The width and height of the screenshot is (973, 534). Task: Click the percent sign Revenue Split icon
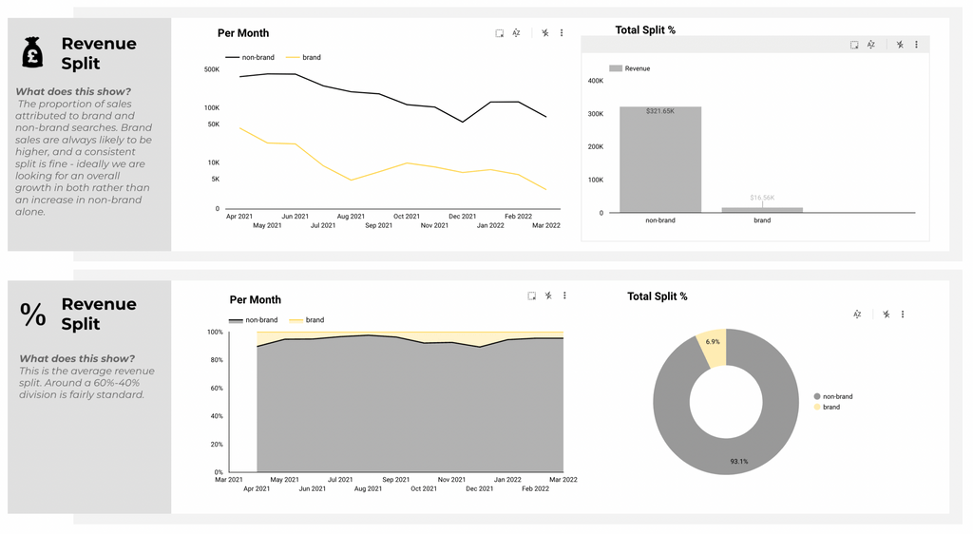click(x=33, y=315)
